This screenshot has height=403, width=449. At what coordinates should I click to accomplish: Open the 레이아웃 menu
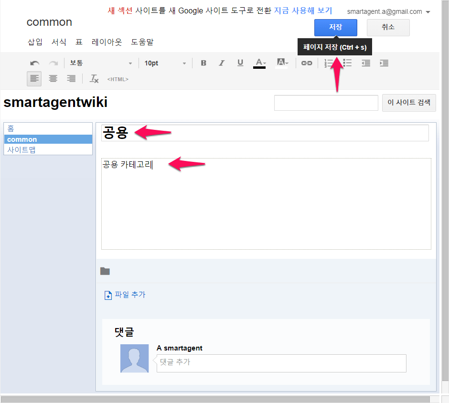[107, 42]
